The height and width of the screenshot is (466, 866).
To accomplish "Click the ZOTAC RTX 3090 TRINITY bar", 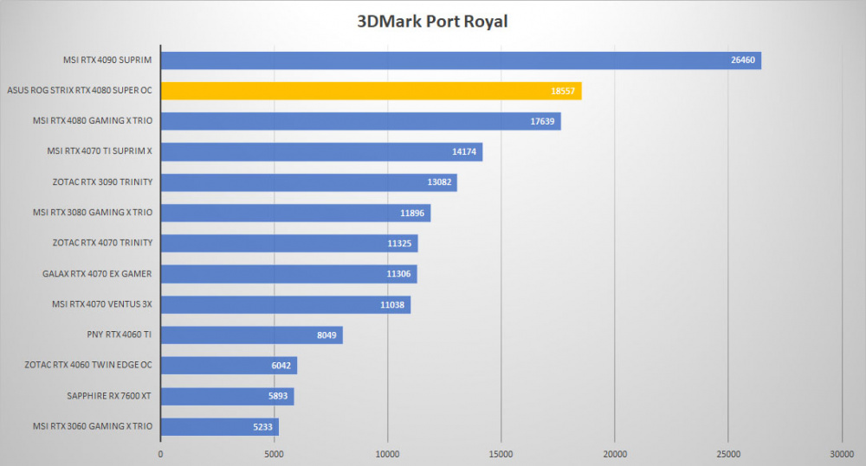I will coord(309,182).
